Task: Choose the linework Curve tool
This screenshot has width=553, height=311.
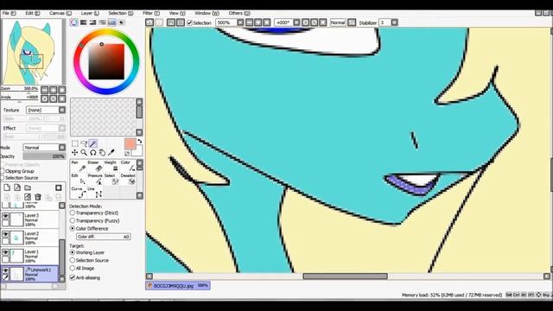Action: click(x=79, y=192)
